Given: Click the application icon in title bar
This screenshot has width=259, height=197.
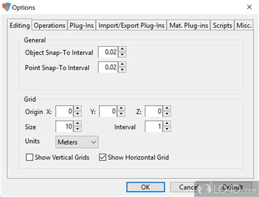Looking at the screenshot, I should [x=7, y=7].
